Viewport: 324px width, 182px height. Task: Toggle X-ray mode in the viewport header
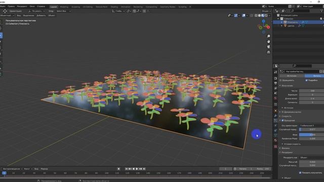tap(252, 16)
